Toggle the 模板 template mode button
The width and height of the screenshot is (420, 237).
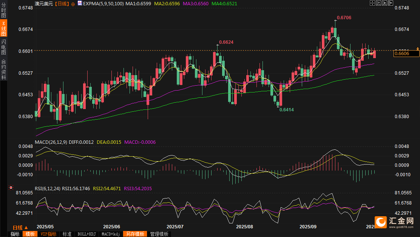(30, 234)
